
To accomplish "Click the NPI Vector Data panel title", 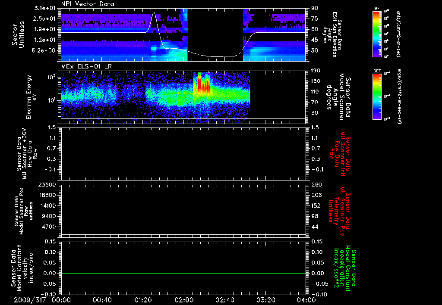I will (x=88, y=4).
